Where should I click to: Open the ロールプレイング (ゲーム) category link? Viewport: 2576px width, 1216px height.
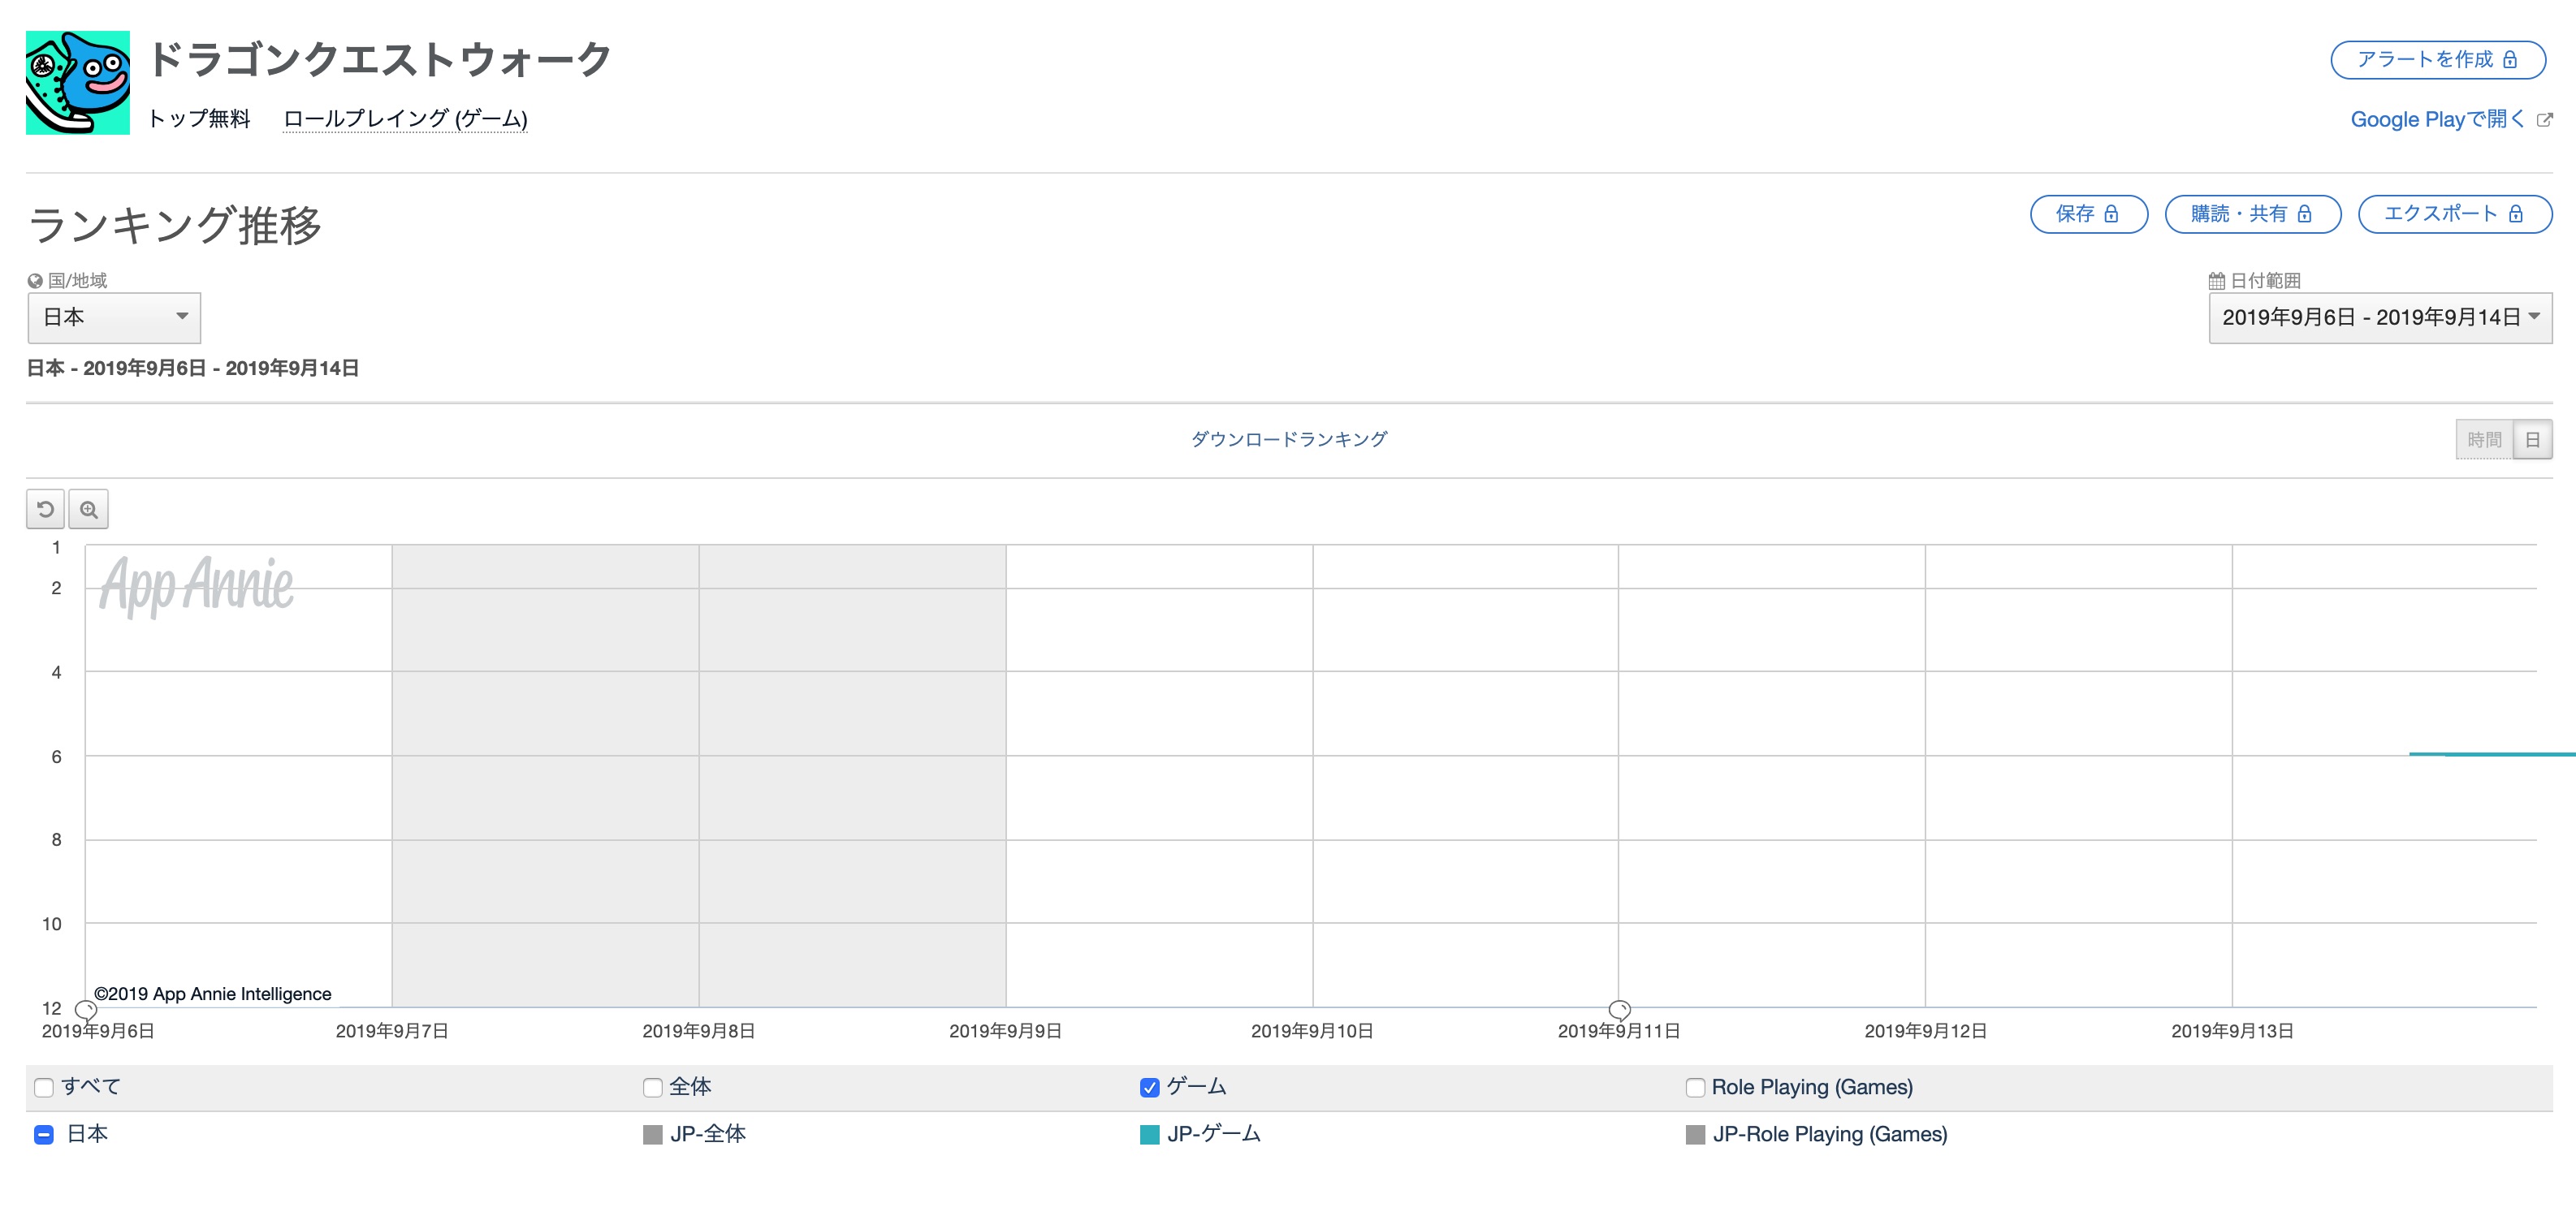tap(405, 119)
